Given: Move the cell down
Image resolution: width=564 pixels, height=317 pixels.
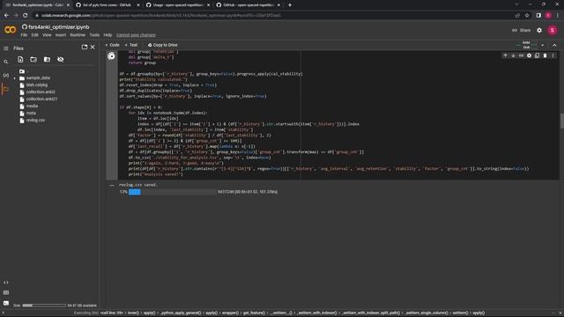Looking at the screenshot, I should (x=513, y=55).
